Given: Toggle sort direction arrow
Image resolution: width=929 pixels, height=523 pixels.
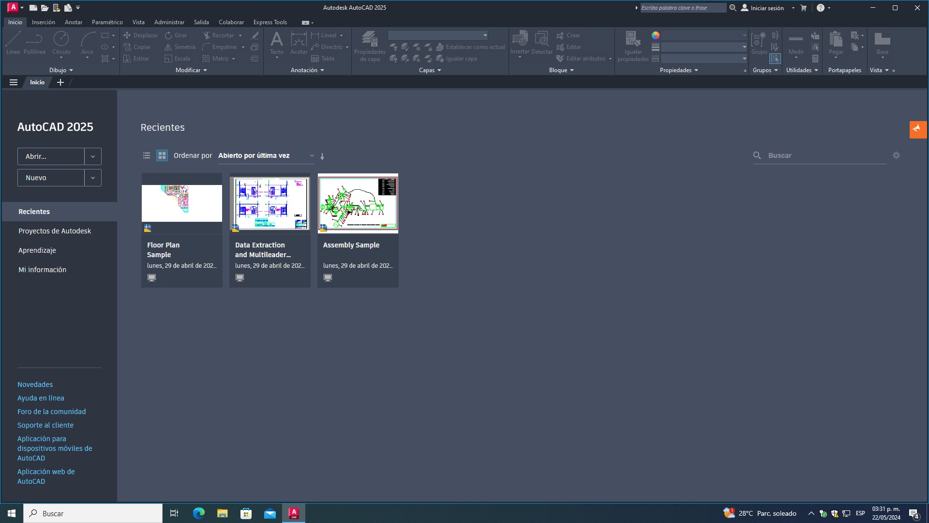Looking at the screenshot, I should (x=322, y=156).
